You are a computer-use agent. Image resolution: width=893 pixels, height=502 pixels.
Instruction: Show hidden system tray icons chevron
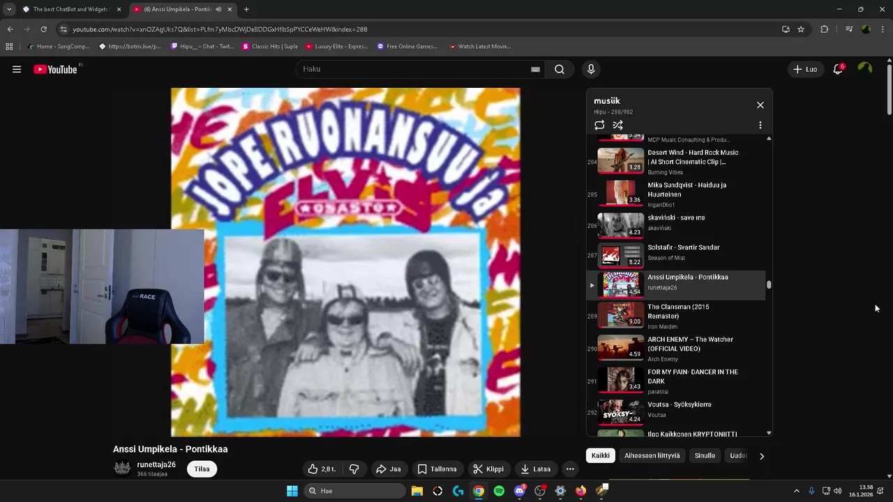tap(797, 491)
